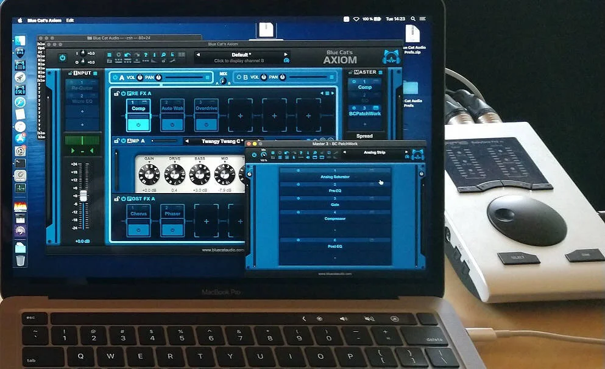The height and width of the screenshot is (369, 605).
Task: Click the Spread label under MASTER
Action: (x=364, y=136)
